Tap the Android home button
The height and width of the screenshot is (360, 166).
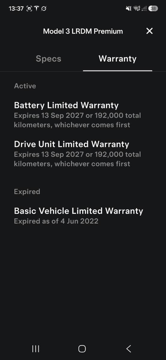tap(82, 348)
